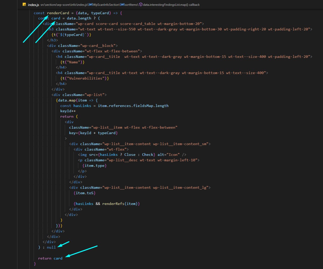This screenshot has height=269, width=323.
Task: Click the wt-margin-bottom-30 class in h3 line
Action: 201,29
